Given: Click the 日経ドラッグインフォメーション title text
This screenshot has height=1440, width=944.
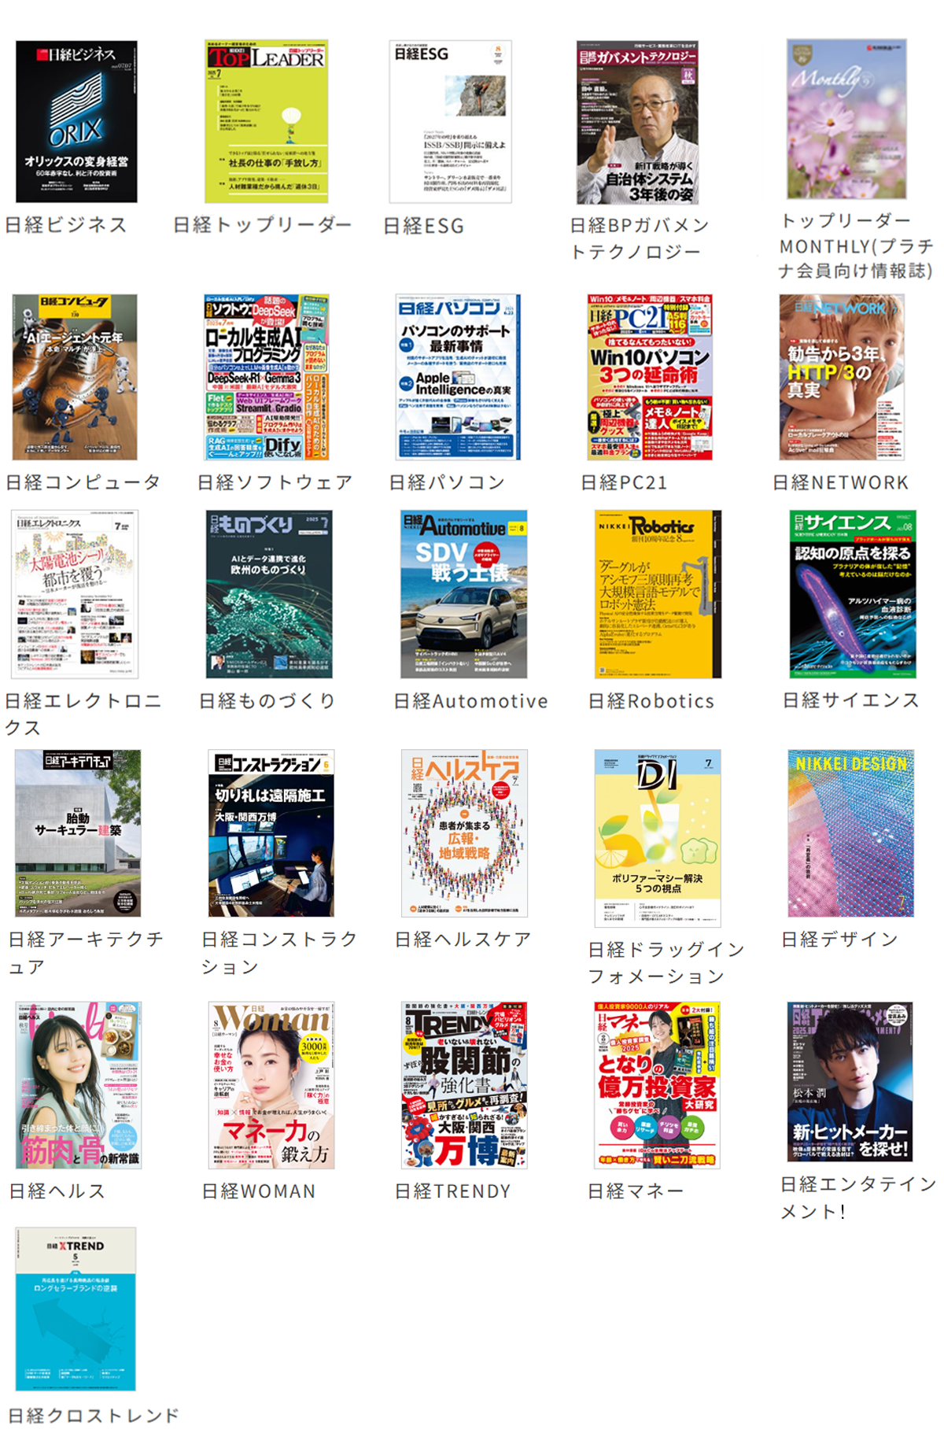Looking at the screenshot, I should (x=667, y=963).
